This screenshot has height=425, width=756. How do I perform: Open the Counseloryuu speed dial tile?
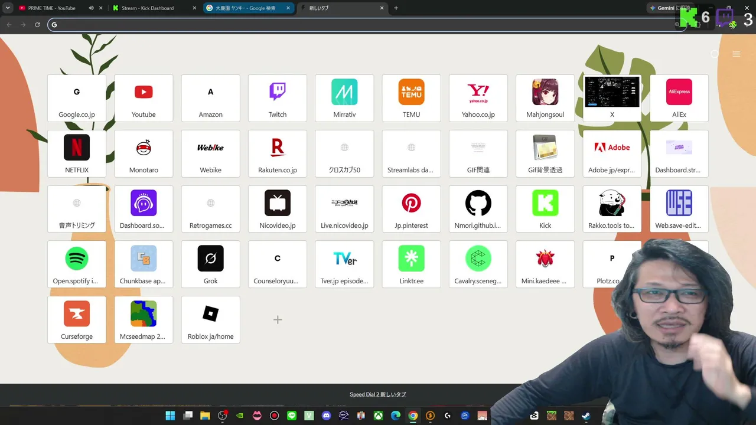[278, 264]
